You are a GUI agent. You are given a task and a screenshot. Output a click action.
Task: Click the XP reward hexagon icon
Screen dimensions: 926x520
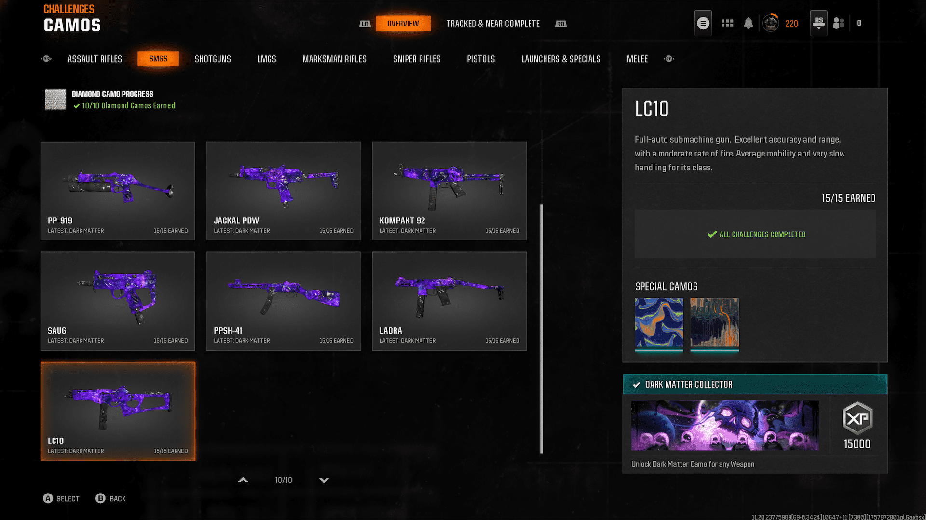pyautogui.click(x=857, y=418)
